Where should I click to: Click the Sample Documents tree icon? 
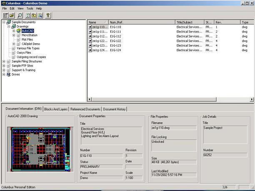click(9, 22)
